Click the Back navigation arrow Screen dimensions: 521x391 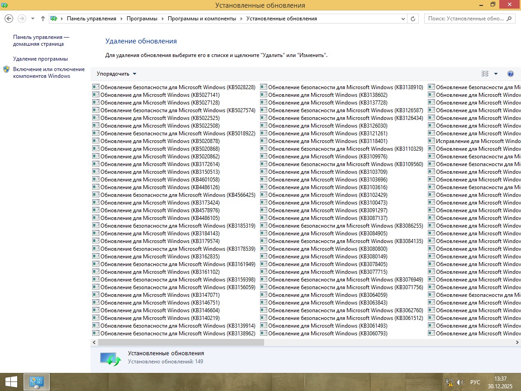[9, 19]
